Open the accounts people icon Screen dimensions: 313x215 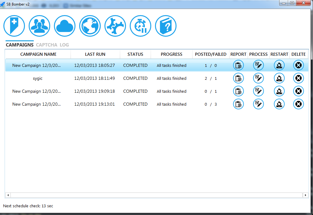pos(39,26)
